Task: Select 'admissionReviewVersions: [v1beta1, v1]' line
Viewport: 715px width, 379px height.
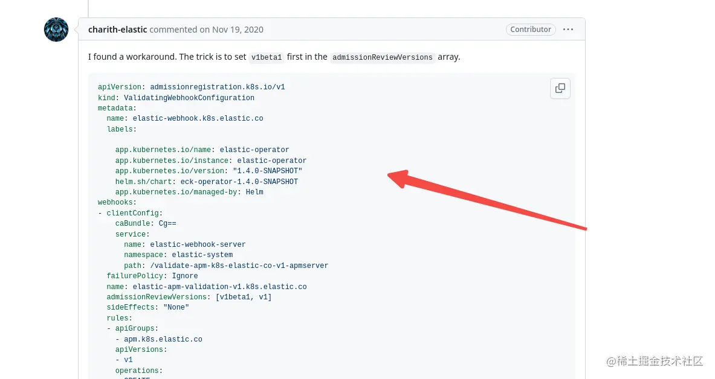Action: pos(189,297)
